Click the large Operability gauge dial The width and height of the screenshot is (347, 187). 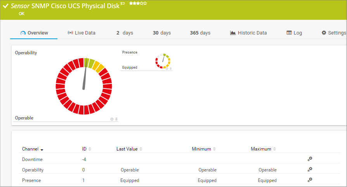tap(83, 86)
